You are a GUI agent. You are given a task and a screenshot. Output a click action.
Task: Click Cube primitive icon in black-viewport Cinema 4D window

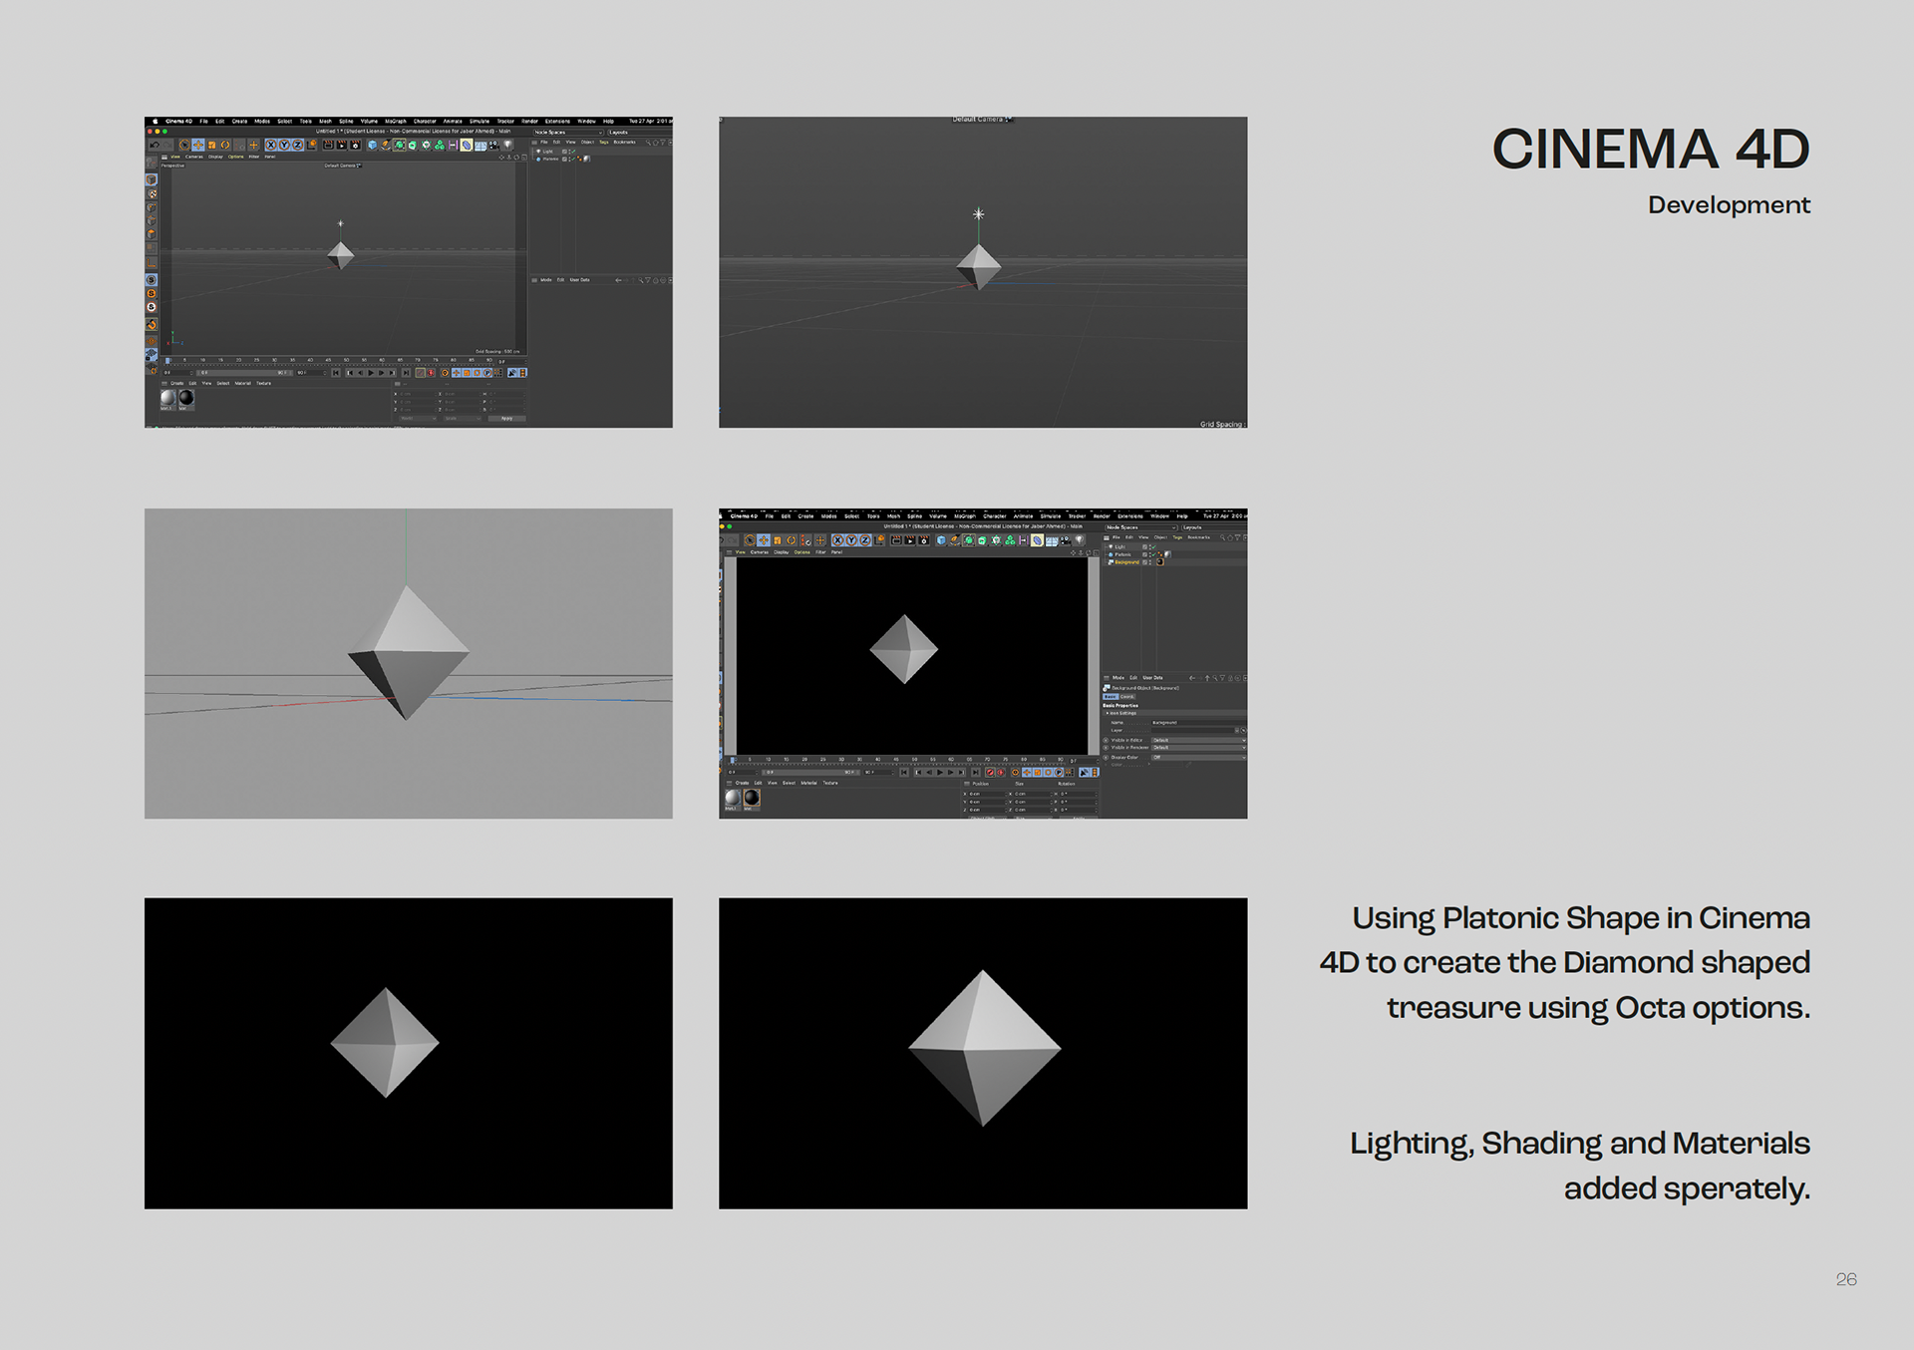[941, 540]
